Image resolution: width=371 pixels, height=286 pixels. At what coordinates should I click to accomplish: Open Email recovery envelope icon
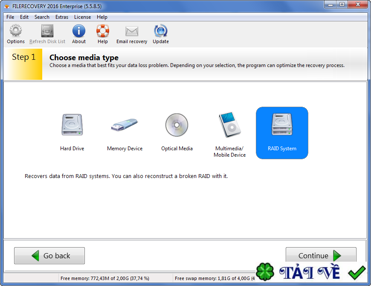[x=132, y=31]
